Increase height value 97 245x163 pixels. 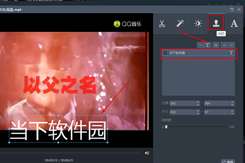point(232,111)
